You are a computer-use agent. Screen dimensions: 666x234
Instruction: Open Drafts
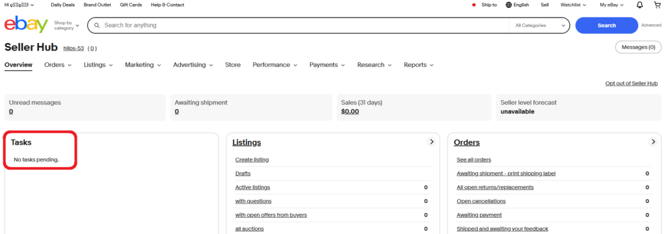point(243,174)
